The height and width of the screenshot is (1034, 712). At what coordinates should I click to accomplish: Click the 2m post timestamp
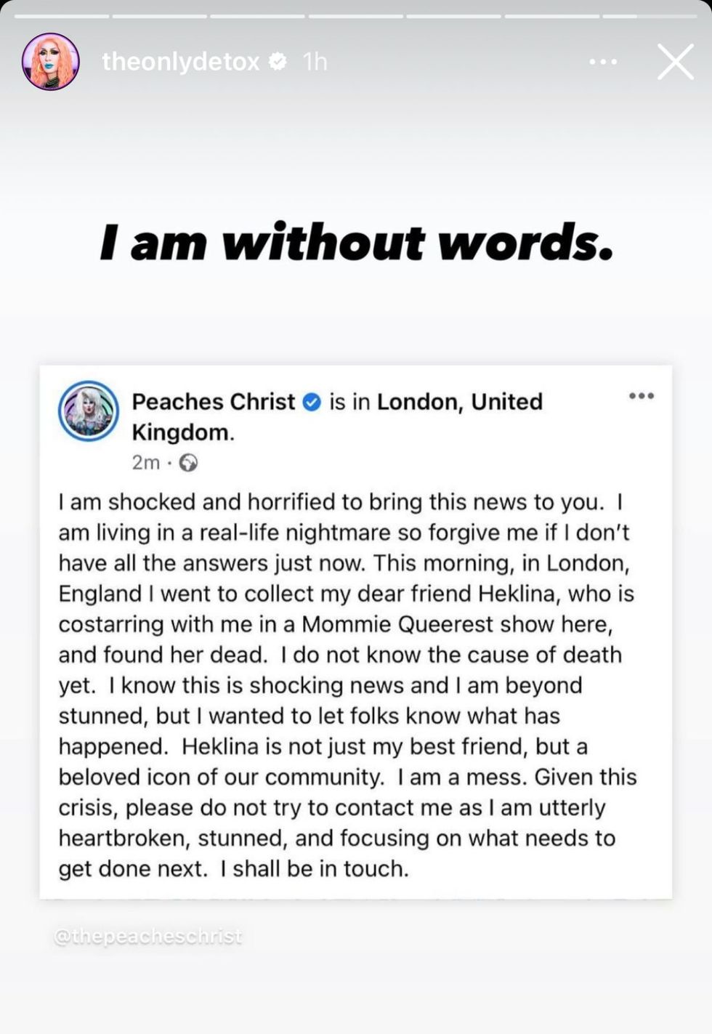pyautogui.click(x=145, y=463)
